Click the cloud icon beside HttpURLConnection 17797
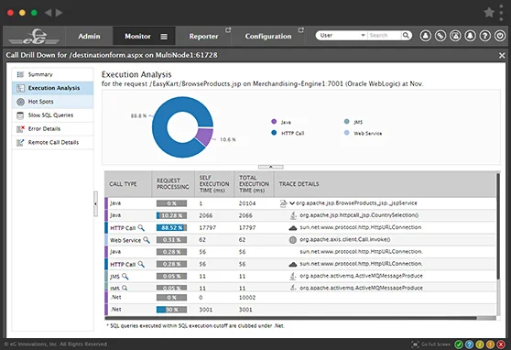This screenshot has width=511, height=350. (x=293, y=228)
